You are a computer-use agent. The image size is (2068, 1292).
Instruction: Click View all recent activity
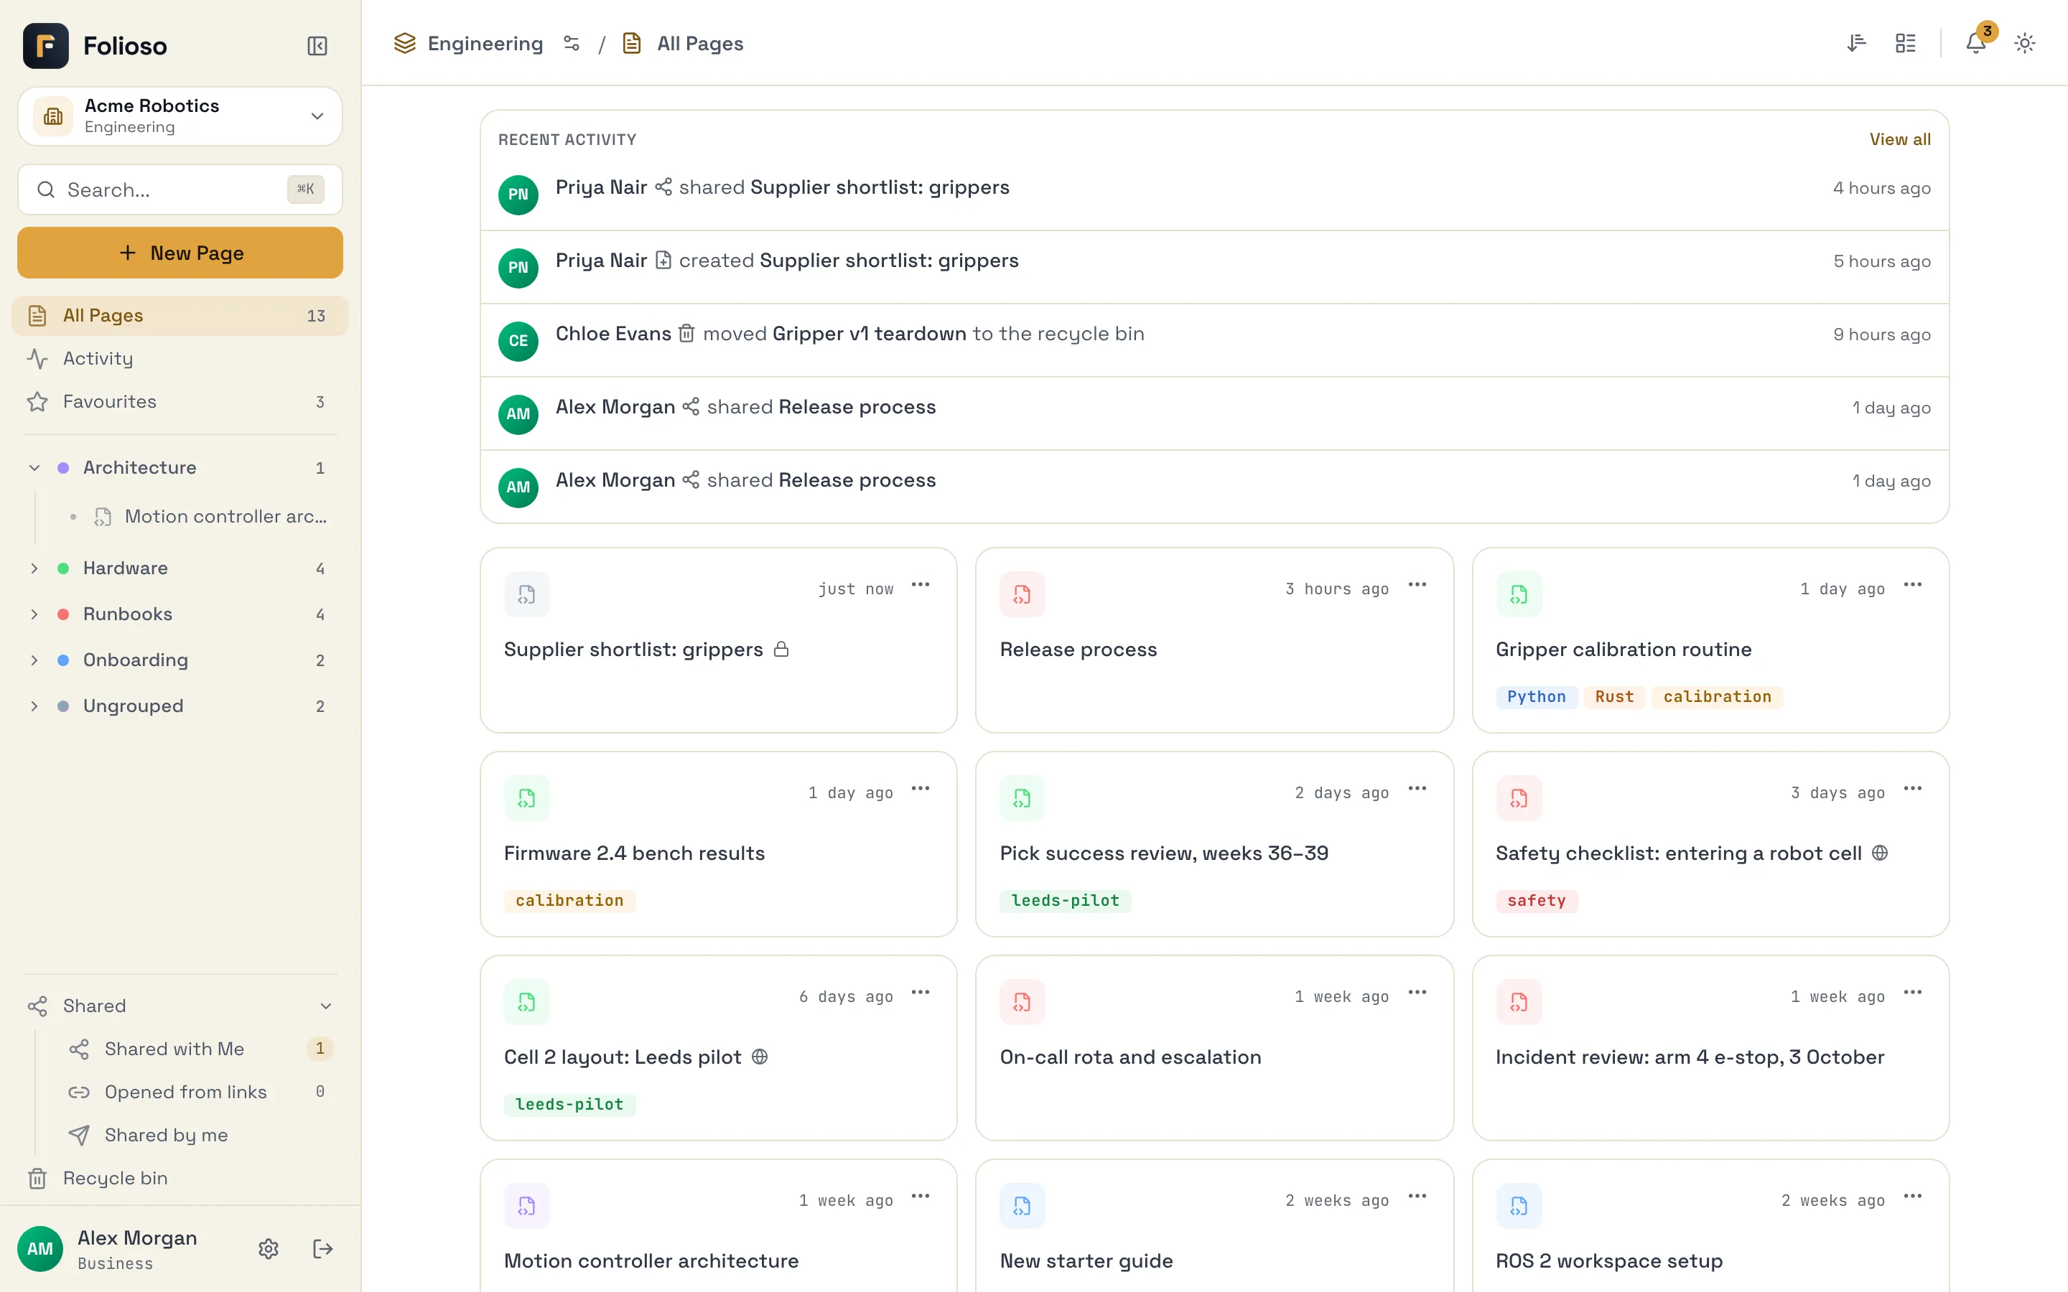click(x=1900, y=139)
